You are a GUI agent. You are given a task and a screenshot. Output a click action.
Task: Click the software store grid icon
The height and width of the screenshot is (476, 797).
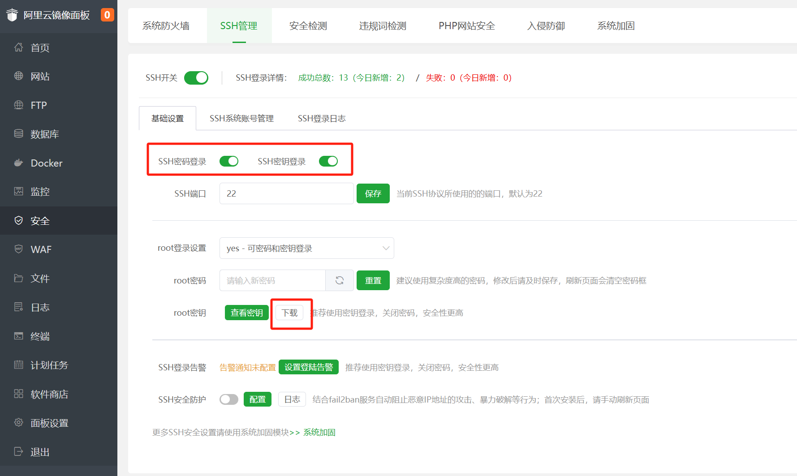pos(18,394)
